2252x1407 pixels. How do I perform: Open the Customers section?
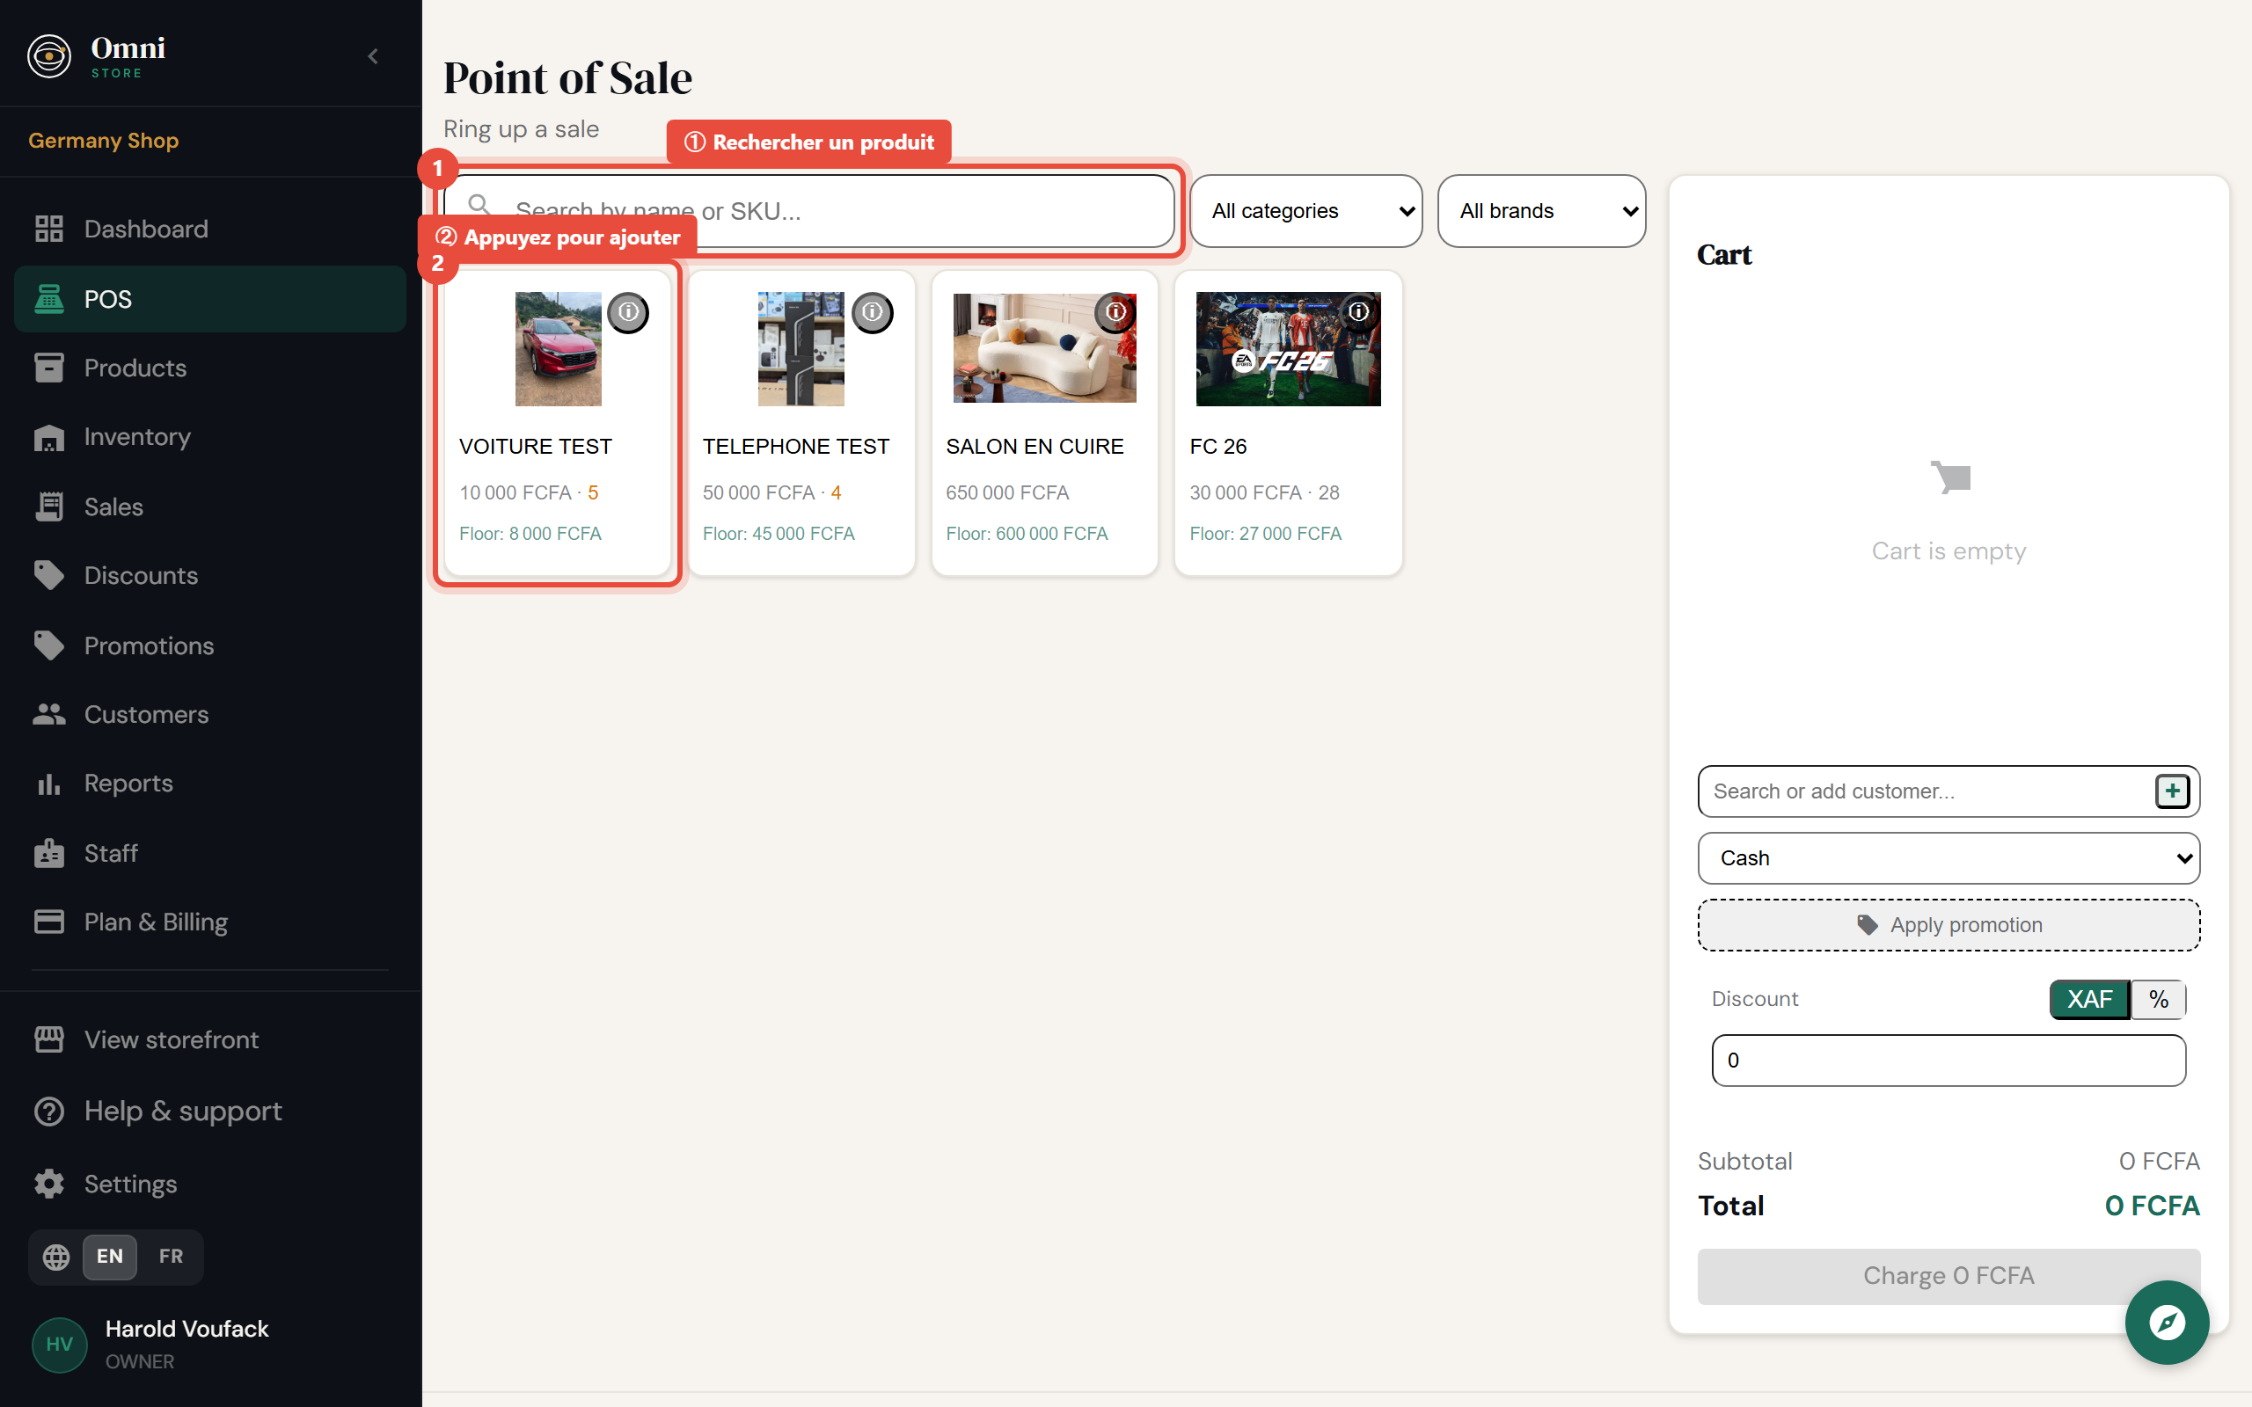pos(210,714)
